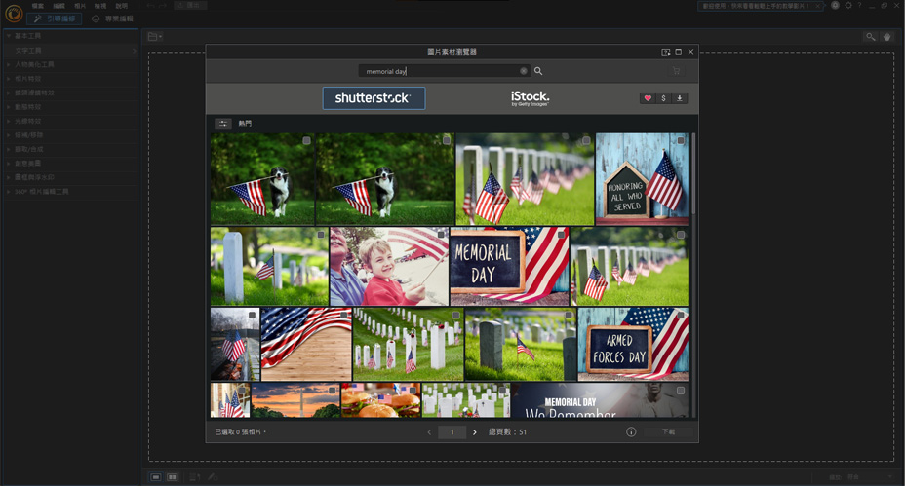Open the first menu in the menu bar
The width and height of the screenshot is (905, 486).
pyautogui.click(x=38, y=6)
